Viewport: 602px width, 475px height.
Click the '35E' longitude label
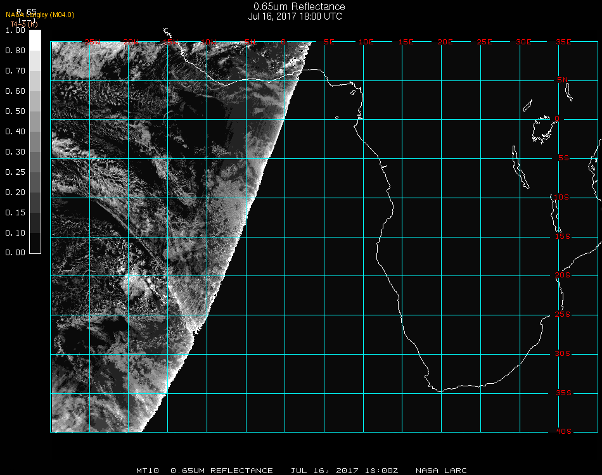563,42
